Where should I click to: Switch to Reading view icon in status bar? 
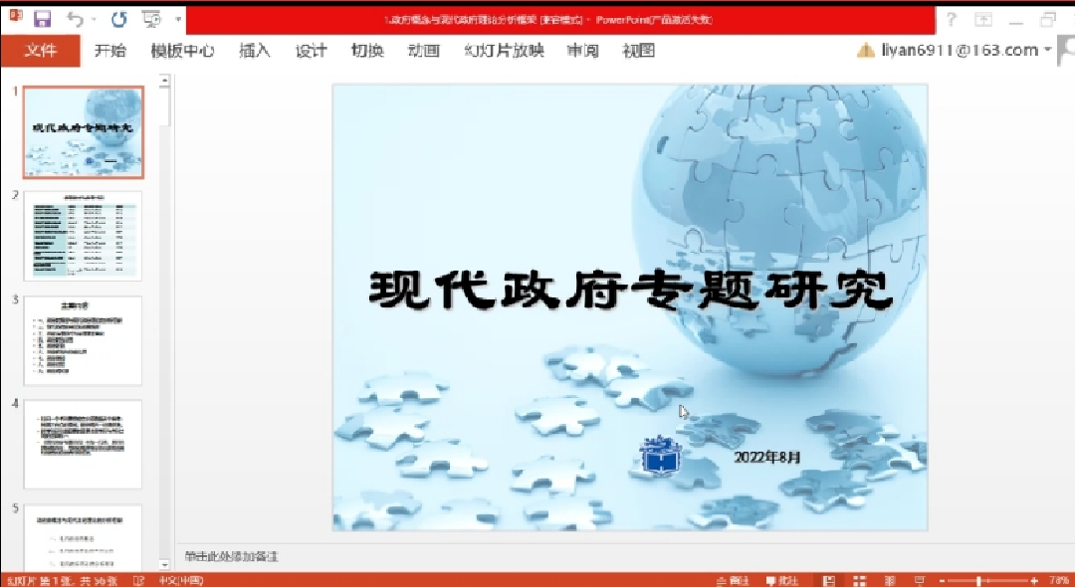890,580
